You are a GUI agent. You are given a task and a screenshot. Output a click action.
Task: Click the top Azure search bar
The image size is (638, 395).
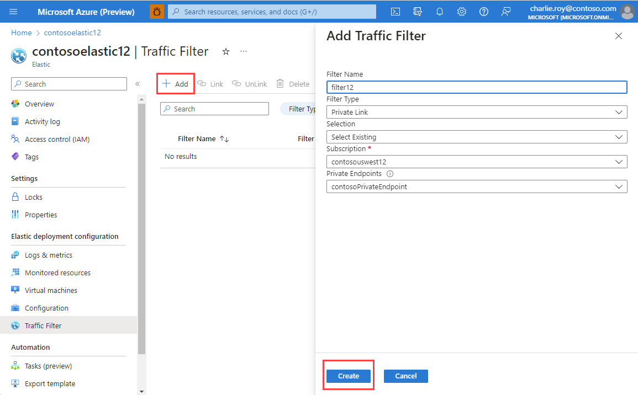272,12
